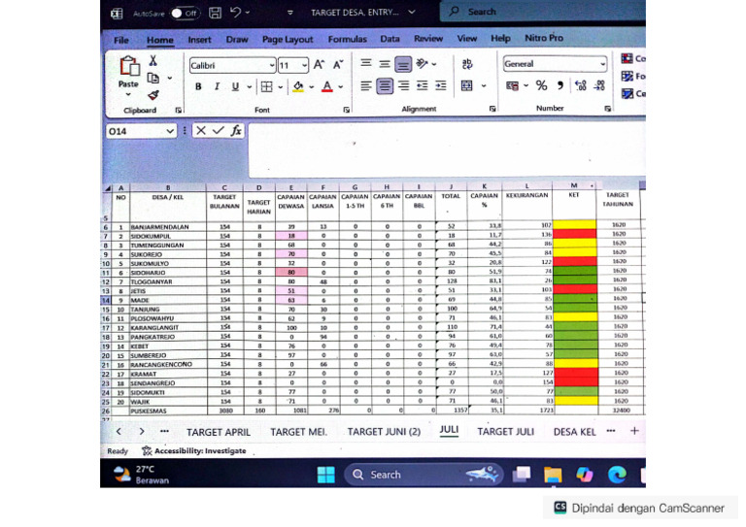Click the Accounting Number Format icon
Image resolution: width=746 pixels, height=527 pixels.
click(x=513, y=86)
